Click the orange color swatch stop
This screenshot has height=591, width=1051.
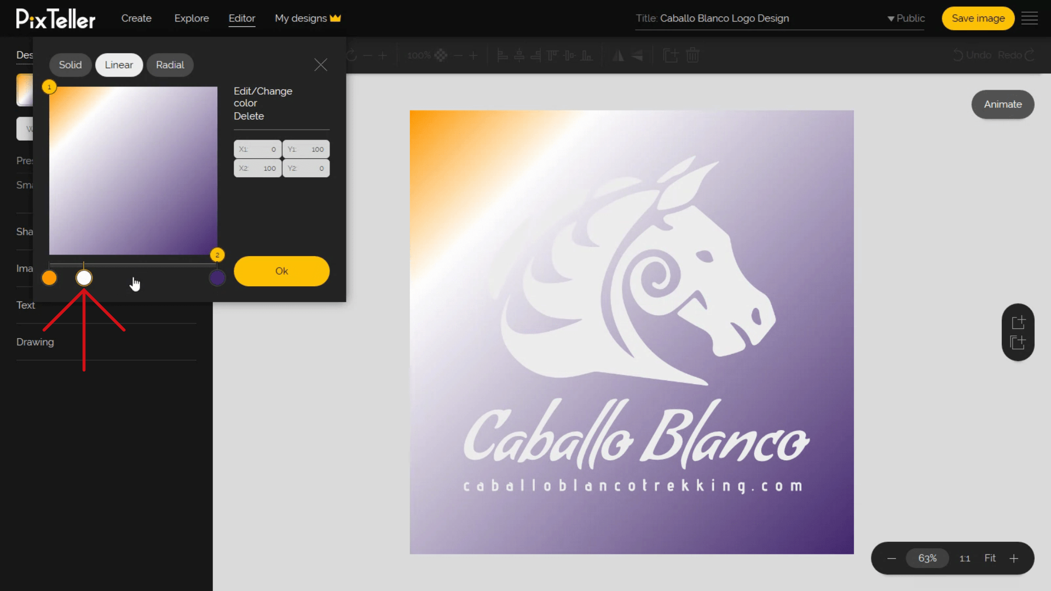click(48, 278)
